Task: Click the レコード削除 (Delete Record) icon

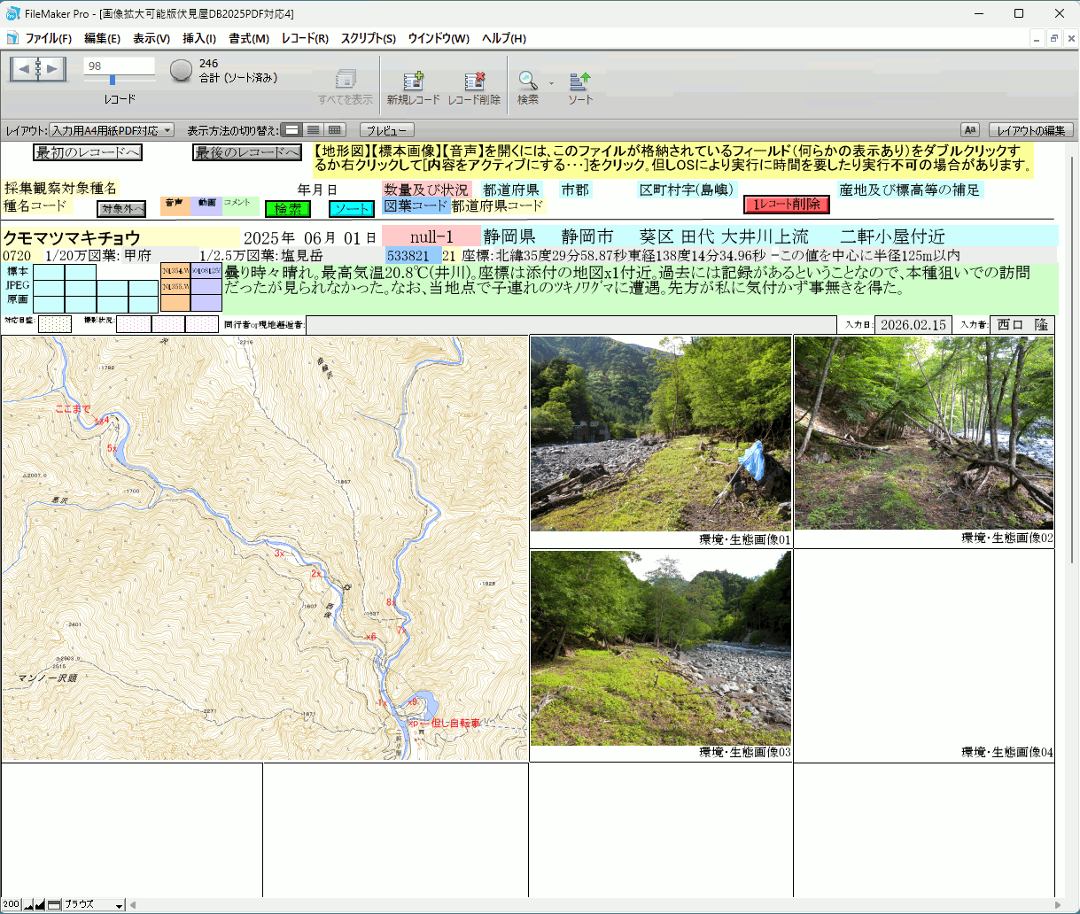Action: 474,81
